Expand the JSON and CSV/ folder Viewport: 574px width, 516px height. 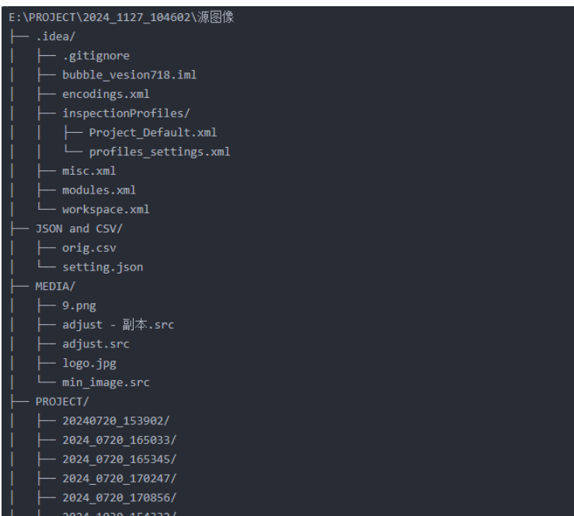pos(79,229)
